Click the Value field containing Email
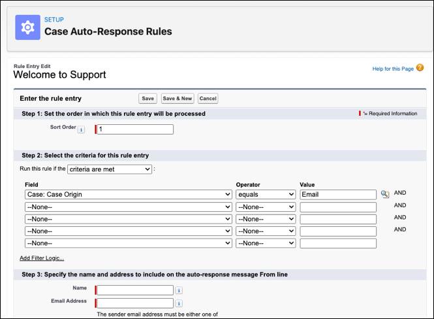Screen dimensions: 434x319 338,195
